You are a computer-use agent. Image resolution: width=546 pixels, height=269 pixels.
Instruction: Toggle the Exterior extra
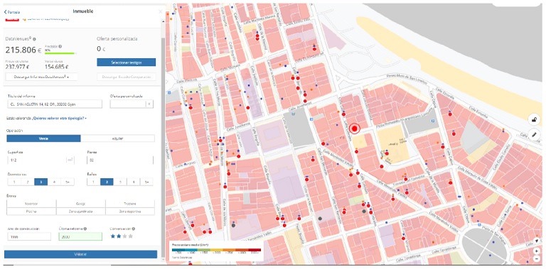(31, 204)
